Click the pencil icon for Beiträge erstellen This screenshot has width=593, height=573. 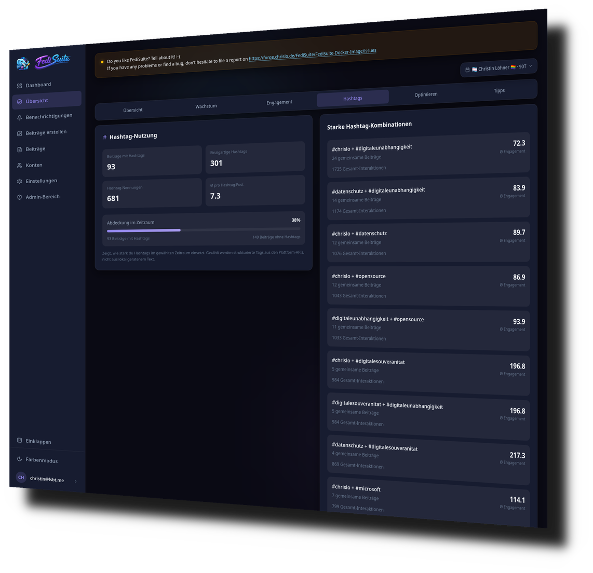pyautogui.click(x=19, y=133)
